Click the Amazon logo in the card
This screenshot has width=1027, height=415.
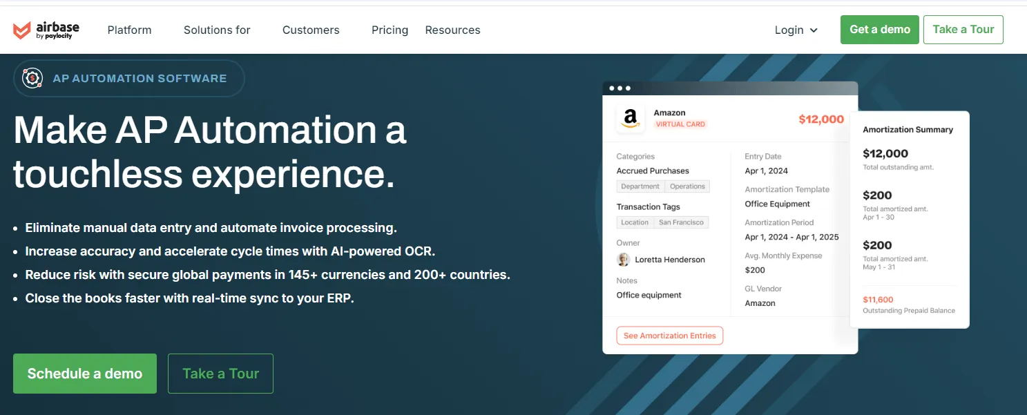point(630,119)
